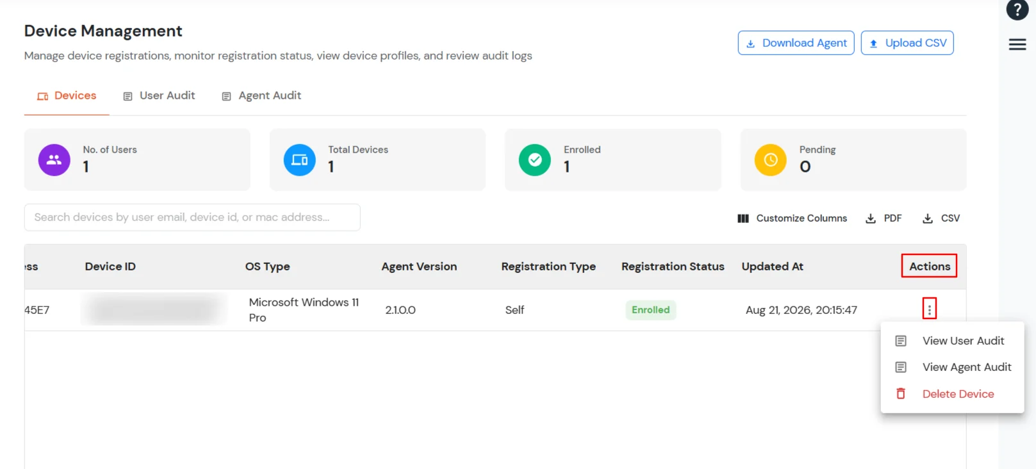Click the blurred Device ID value
This screenshot has width=1036, height=469.
[154, 309]
